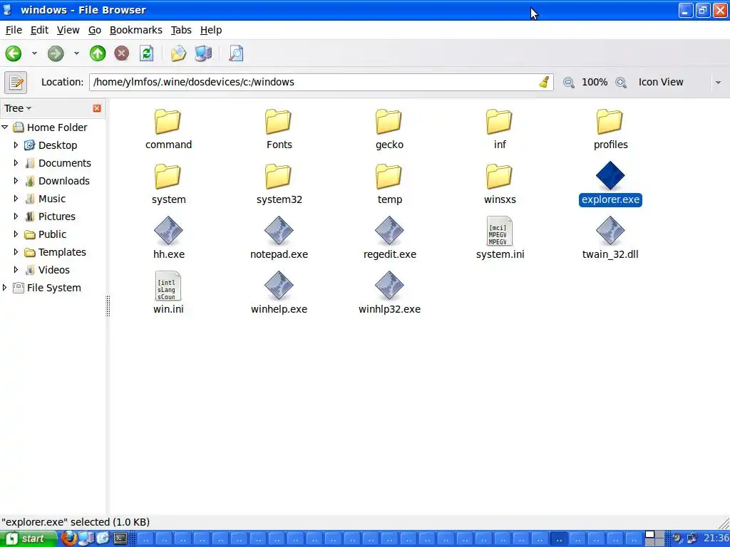730x547 pixels.
Task: Open the Bookmarks menu
Action: point(136,30)
